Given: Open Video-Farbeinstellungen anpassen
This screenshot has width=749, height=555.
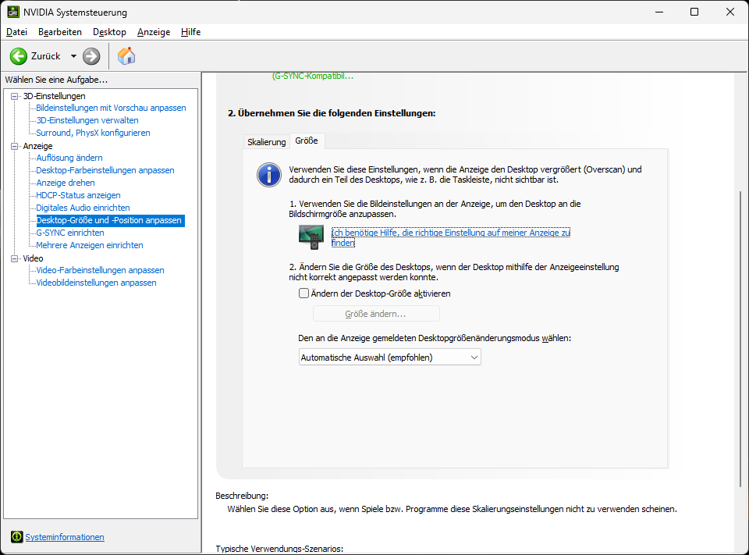Looking at the screenshot, I should click(x=101, y=270).
